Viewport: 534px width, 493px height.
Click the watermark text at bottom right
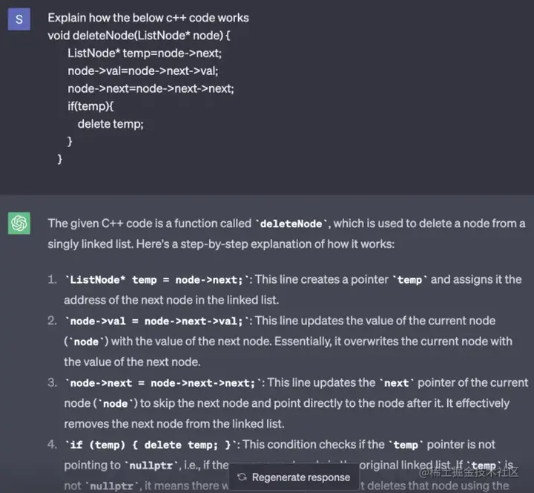pyautogui.click(x=469, y=472)
